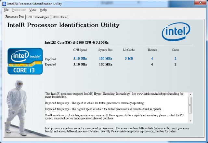Click the processor_number URL in the footer

pos(135,131)
